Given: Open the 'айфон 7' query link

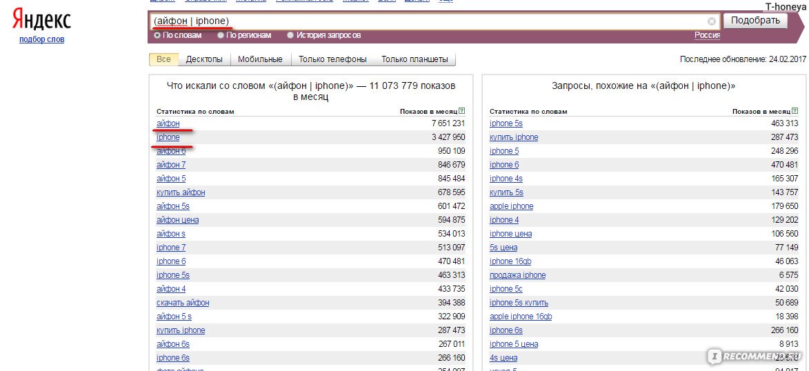Looking at the screenshot, I should pyautogui.click(x=171, y=165).
